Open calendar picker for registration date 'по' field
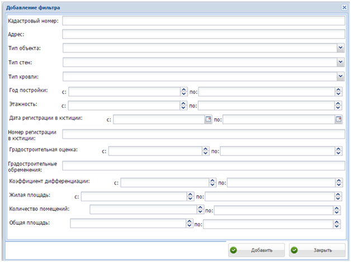 point(338,119)
